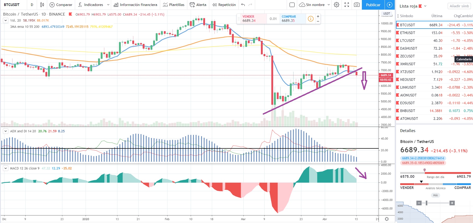Click the play button beside Publicar

[x=390, y=5]
